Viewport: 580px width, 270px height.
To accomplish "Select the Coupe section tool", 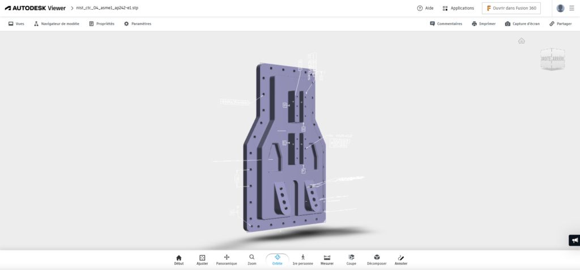I will 351,260.
